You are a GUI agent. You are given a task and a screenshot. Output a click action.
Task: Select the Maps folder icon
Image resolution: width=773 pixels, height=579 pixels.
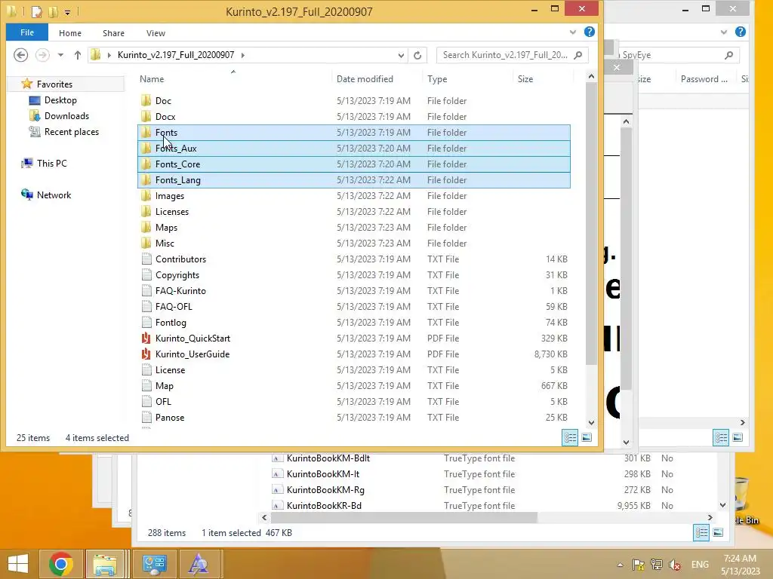(146, 227)
